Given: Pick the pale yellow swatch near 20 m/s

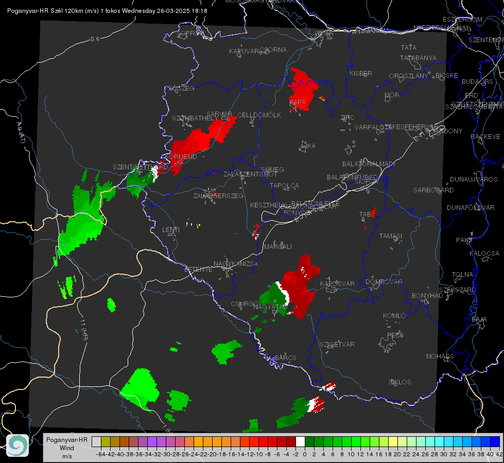Looking at the screenshot, I should pyautogui.click(x=393, y=441).
